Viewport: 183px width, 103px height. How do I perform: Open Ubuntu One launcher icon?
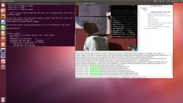click(3, 45)
